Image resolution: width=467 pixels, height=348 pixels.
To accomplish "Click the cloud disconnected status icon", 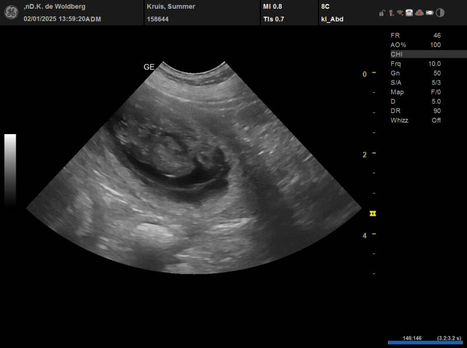I will (419, 13).
